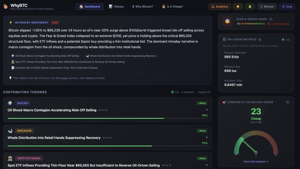This screenshot has width=300, height=169.
Task: Open Composite Valuation Score info icon
Action: [x=288, y=102]
